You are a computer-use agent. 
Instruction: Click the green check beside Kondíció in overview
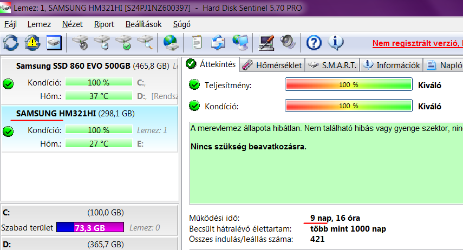pyautogui.click(x=194, y=106)
